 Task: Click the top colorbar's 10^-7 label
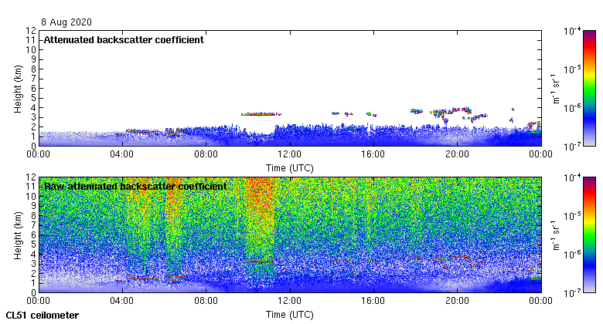(x=572, y=147)
